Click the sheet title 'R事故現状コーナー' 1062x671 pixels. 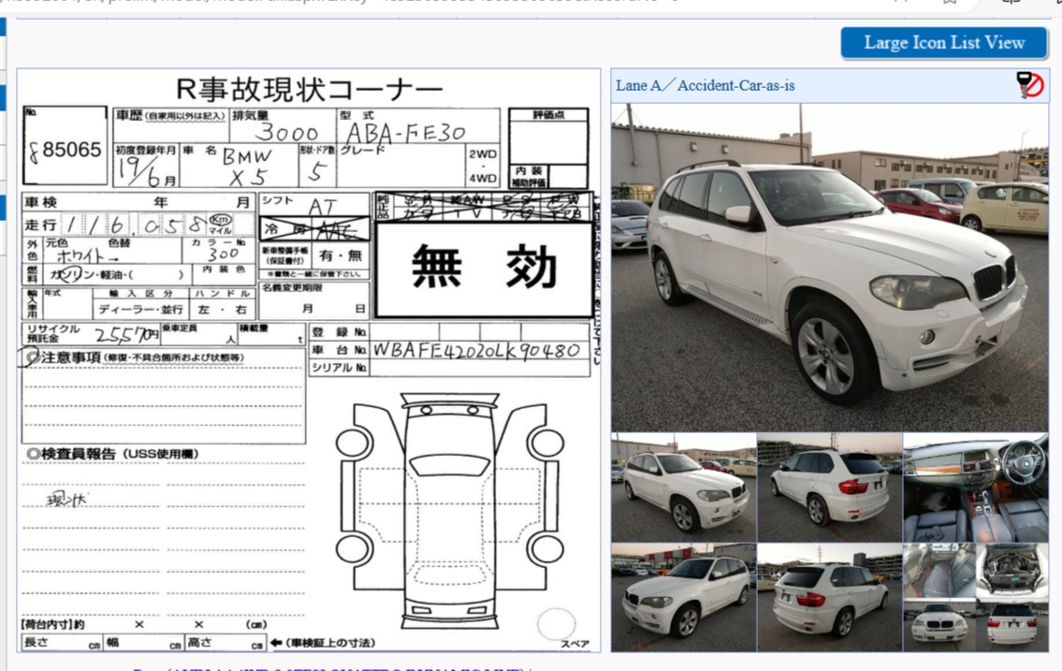[310, 89]
